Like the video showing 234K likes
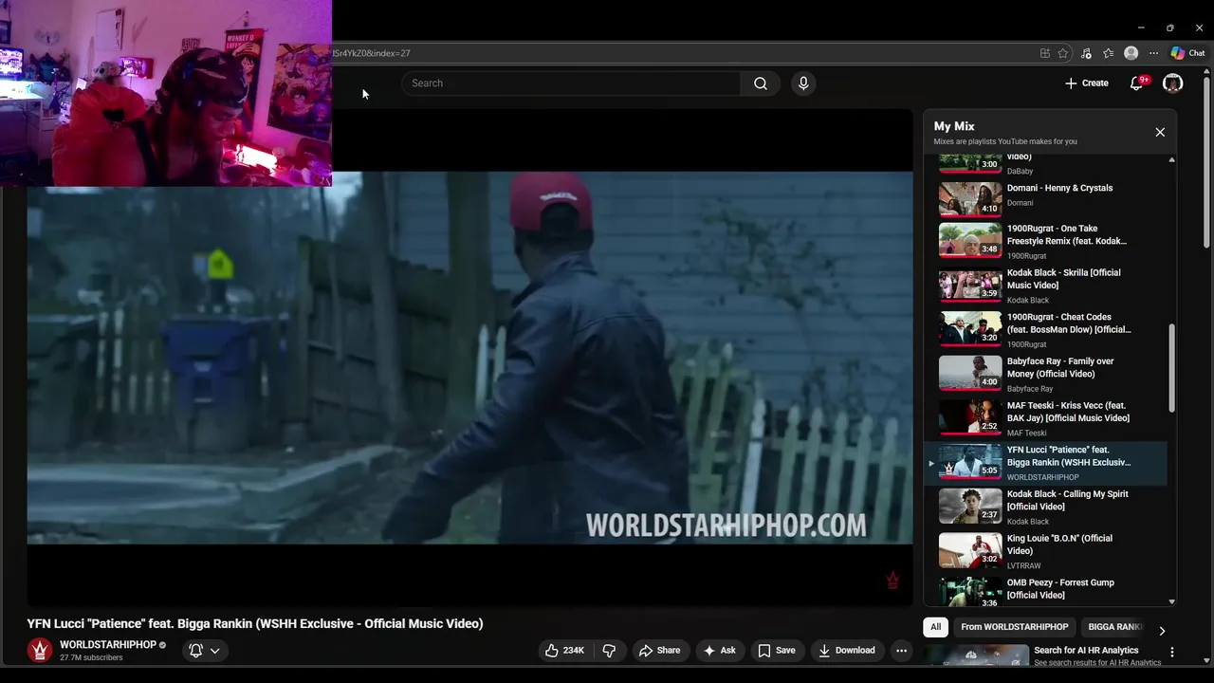 [564, 651]
